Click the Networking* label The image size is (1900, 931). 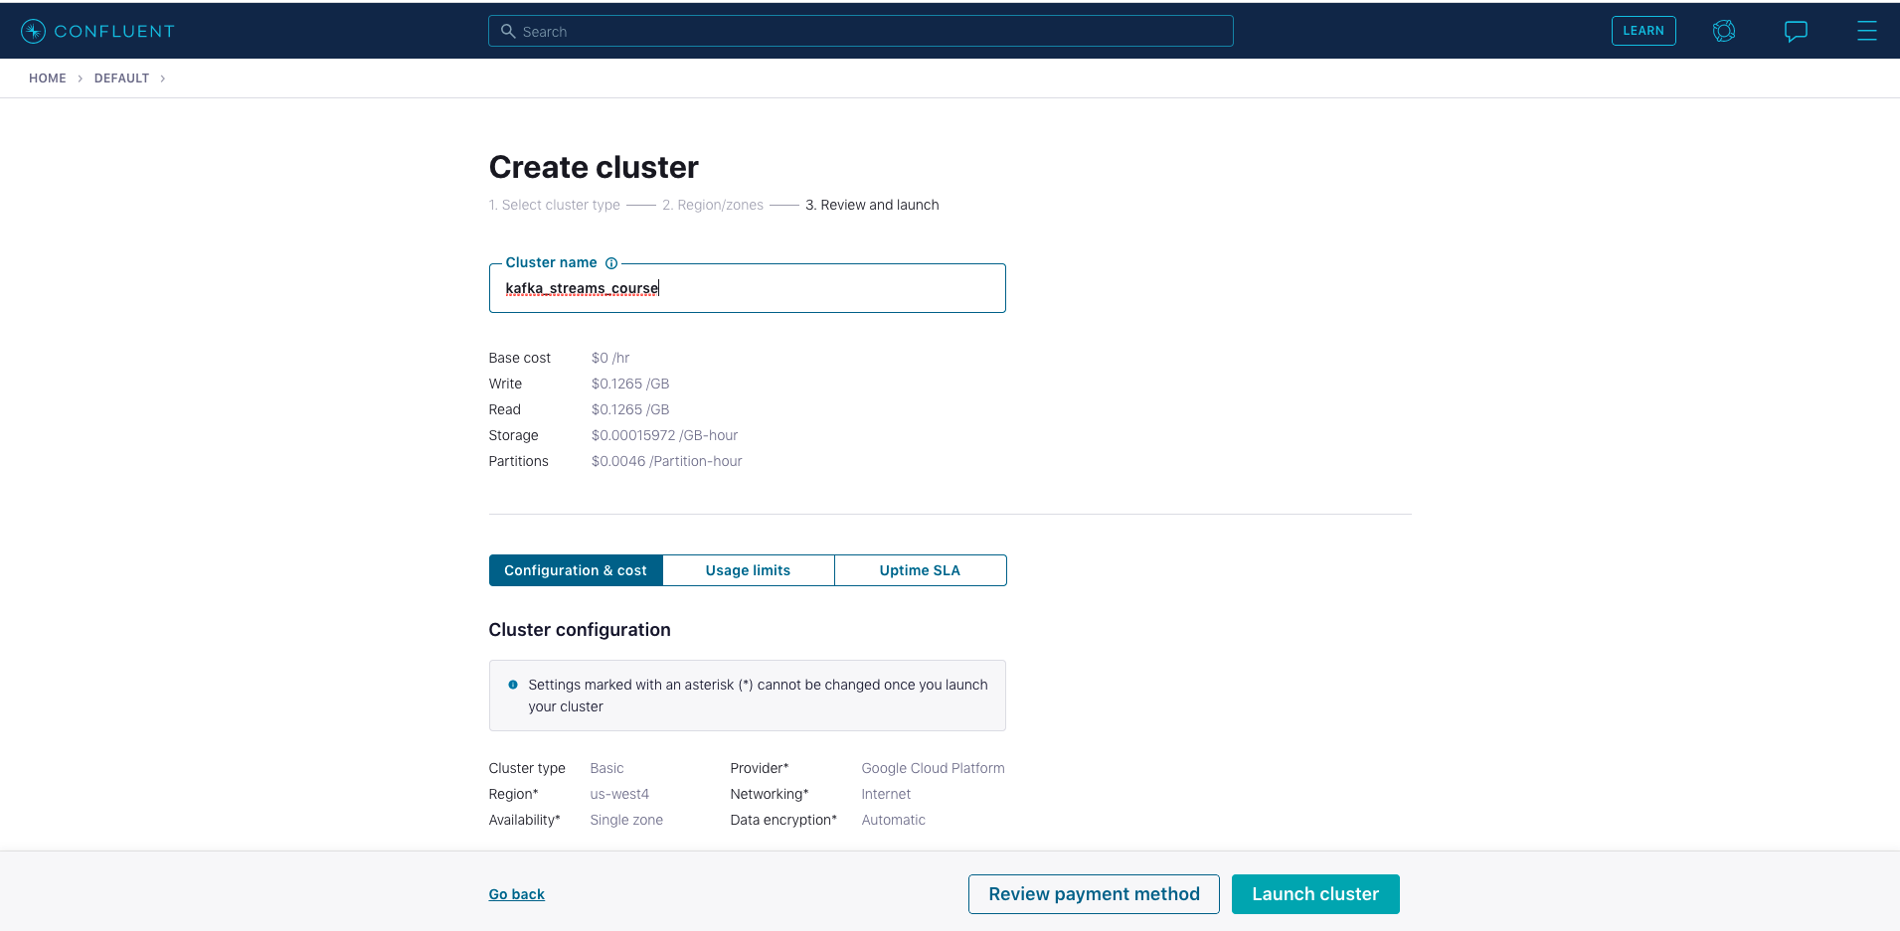coord(770,794)
